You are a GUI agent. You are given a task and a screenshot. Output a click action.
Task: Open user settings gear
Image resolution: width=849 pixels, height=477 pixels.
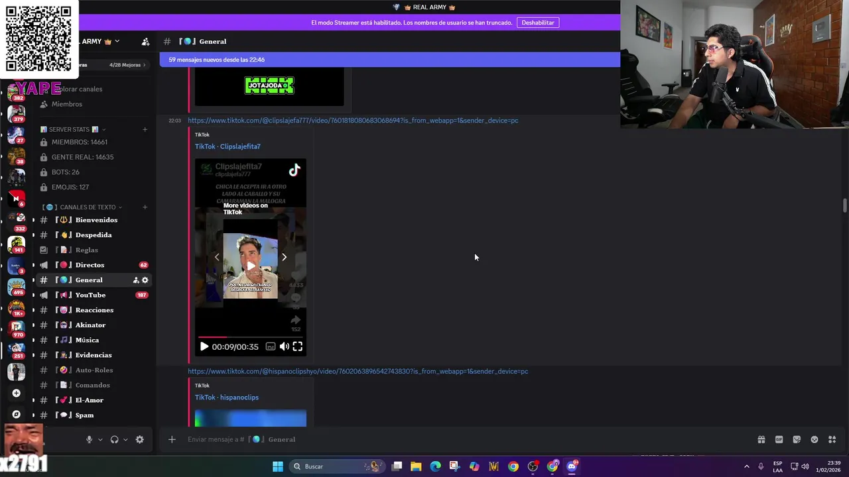click(x=139, y=439)
